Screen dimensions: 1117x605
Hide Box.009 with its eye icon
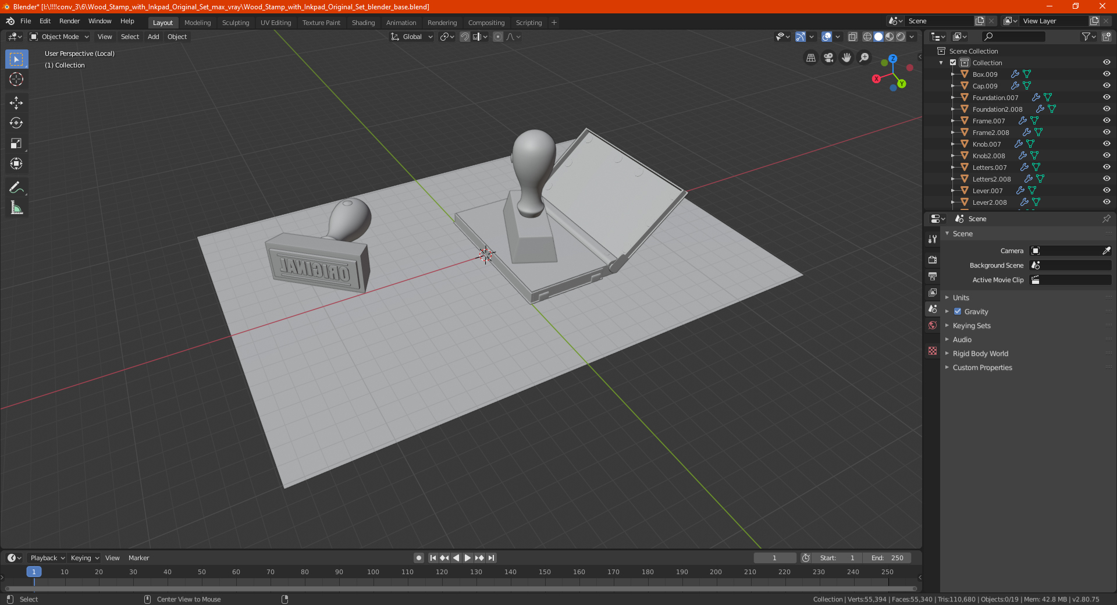[x=1107, y=74]
